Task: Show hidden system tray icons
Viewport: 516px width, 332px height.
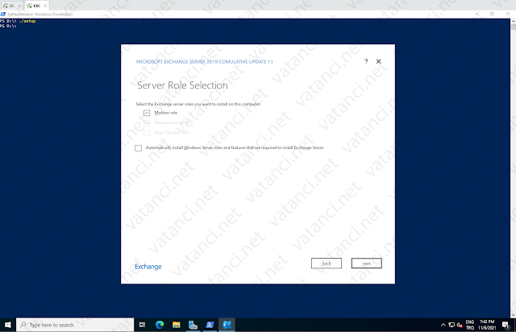Action: [x=443, y=325]
